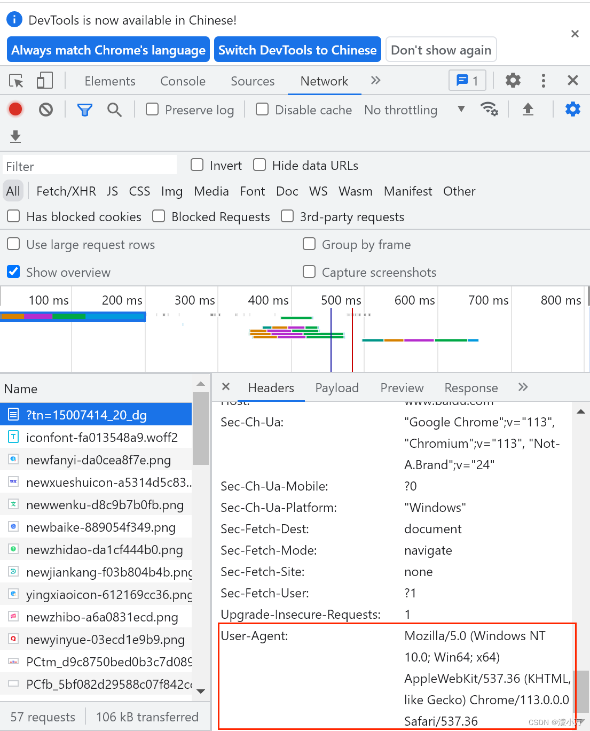Check Group by frame checkbox
The width and height of the screenshot is (590, 731).
point(309,244)
